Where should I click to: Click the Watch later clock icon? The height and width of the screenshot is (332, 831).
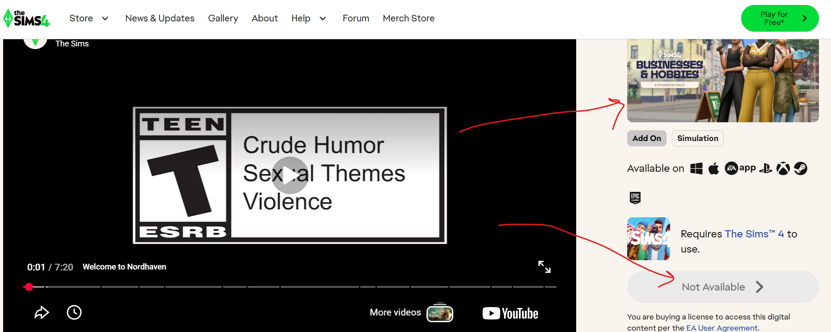coord(74,312)
